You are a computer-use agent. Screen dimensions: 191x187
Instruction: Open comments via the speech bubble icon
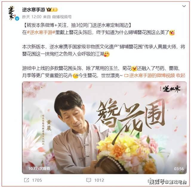click(x=88, y=180)
